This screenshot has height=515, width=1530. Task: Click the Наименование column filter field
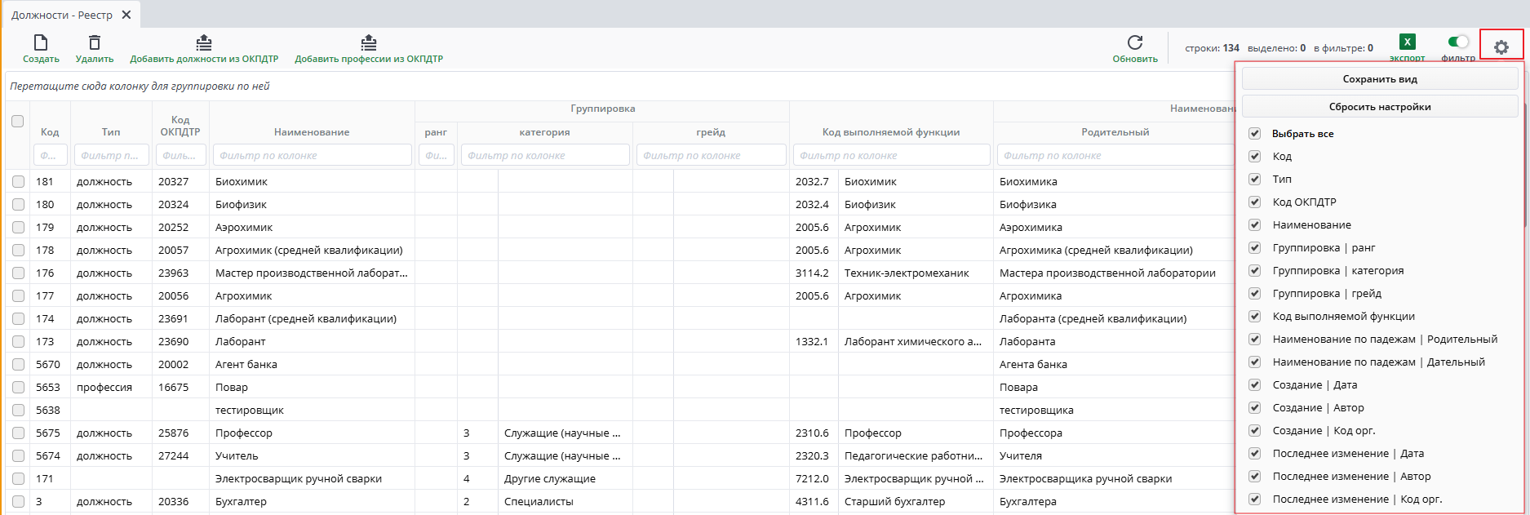[x=312, y=155]
